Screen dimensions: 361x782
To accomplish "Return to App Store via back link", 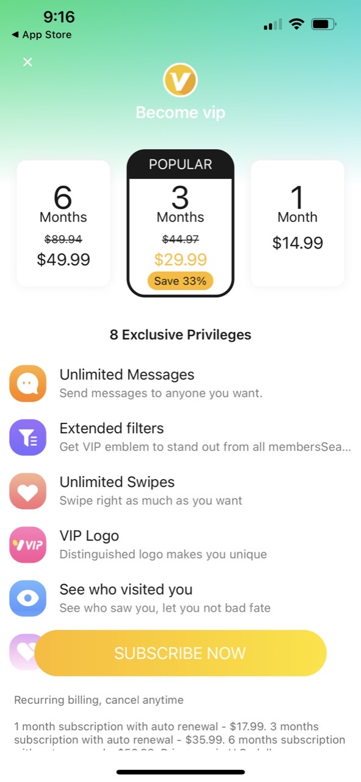I will tap(42, 35).
